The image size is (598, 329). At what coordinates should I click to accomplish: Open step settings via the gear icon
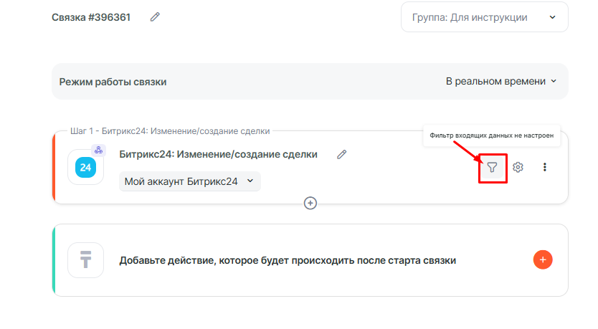(x=518, y=167)
